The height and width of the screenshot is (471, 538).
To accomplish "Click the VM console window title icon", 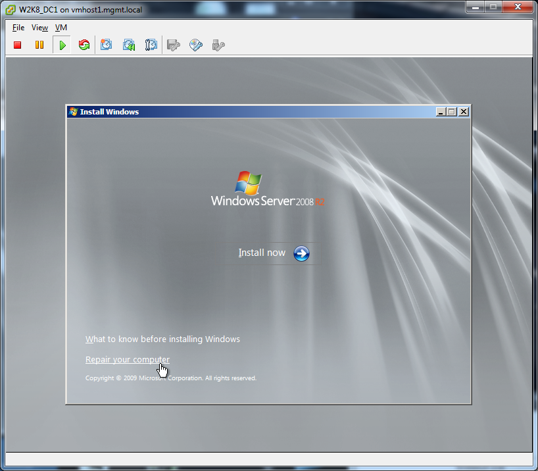I will point(11,10).
